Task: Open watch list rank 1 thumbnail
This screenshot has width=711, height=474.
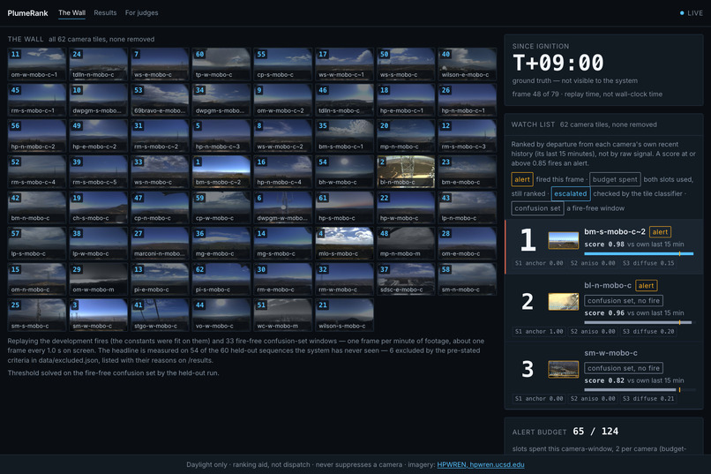Action: point(563,240)
